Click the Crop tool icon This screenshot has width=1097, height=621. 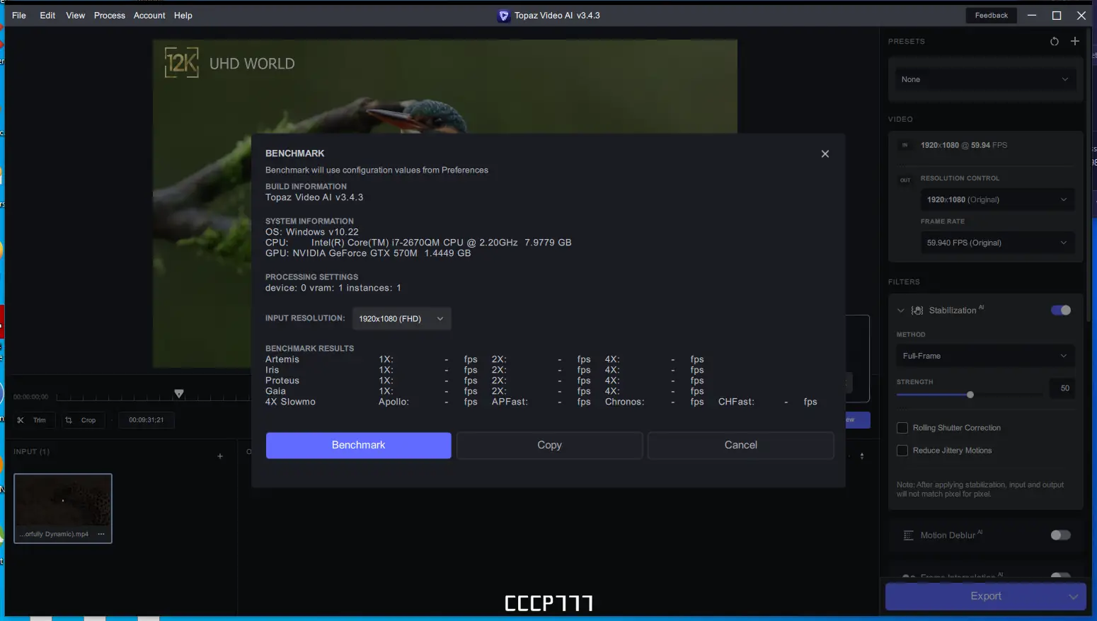point(69,420)
